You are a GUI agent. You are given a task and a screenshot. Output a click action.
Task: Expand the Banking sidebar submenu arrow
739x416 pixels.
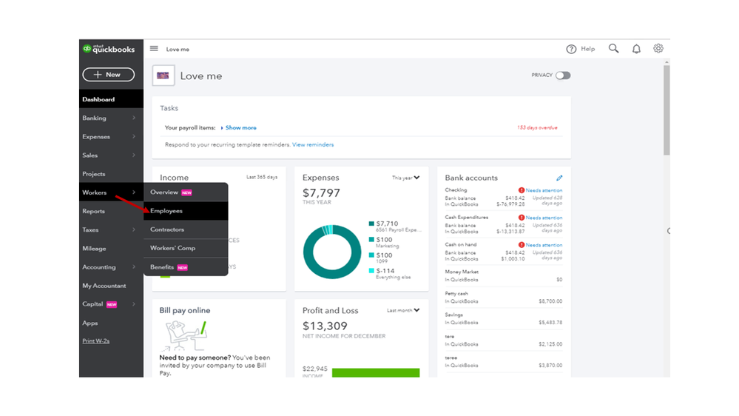pos(134,118)
